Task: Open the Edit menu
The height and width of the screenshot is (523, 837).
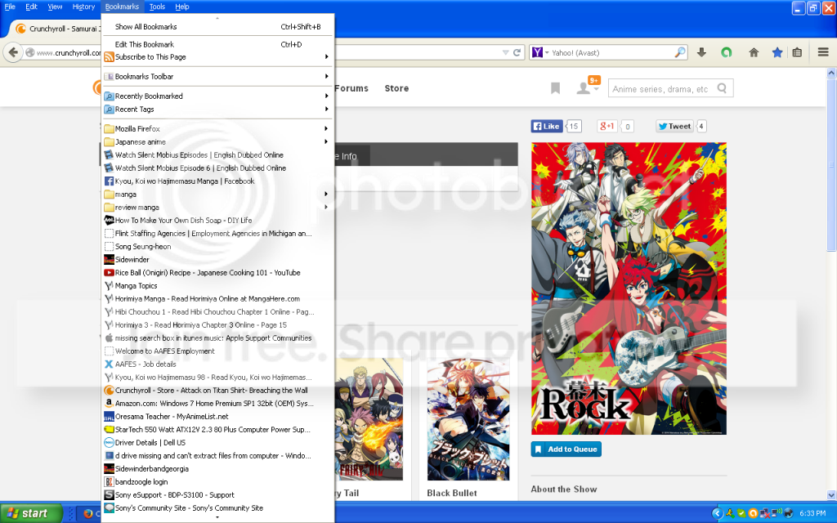Action: pyautogui.click(x=32, y=7)
